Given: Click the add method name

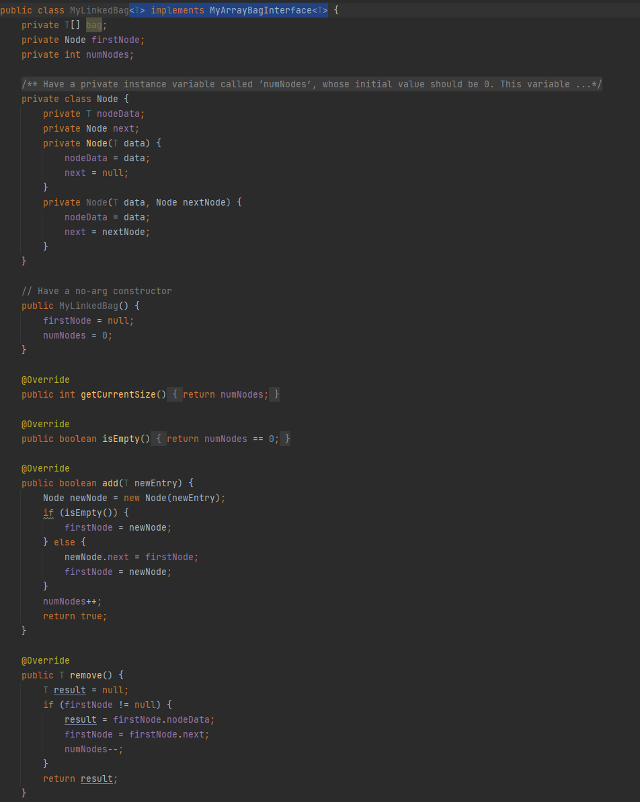Looking at the screenshot, I should (x=110, y=483).
